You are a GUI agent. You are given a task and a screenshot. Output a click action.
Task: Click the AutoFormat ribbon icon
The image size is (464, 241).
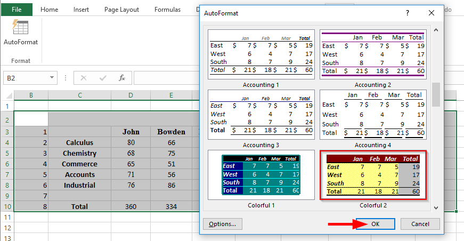pyautogui.click(x=20, y=28)
